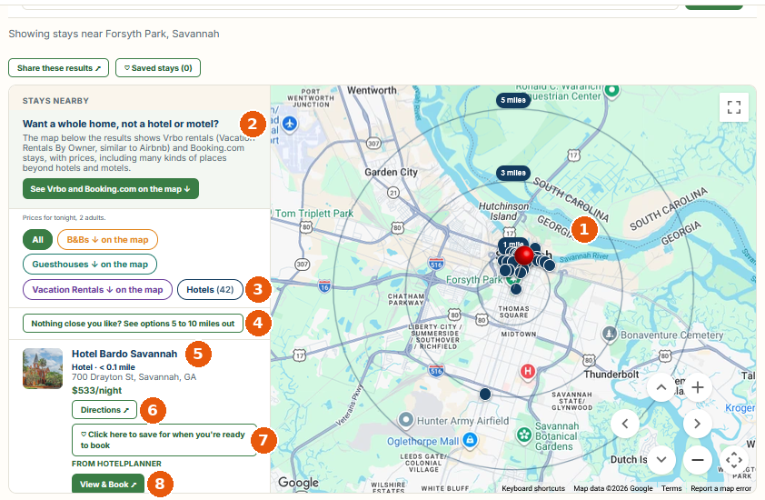This screenshot has width=765, height=500.
Task: Pan the map up
Action: (661, 387)
